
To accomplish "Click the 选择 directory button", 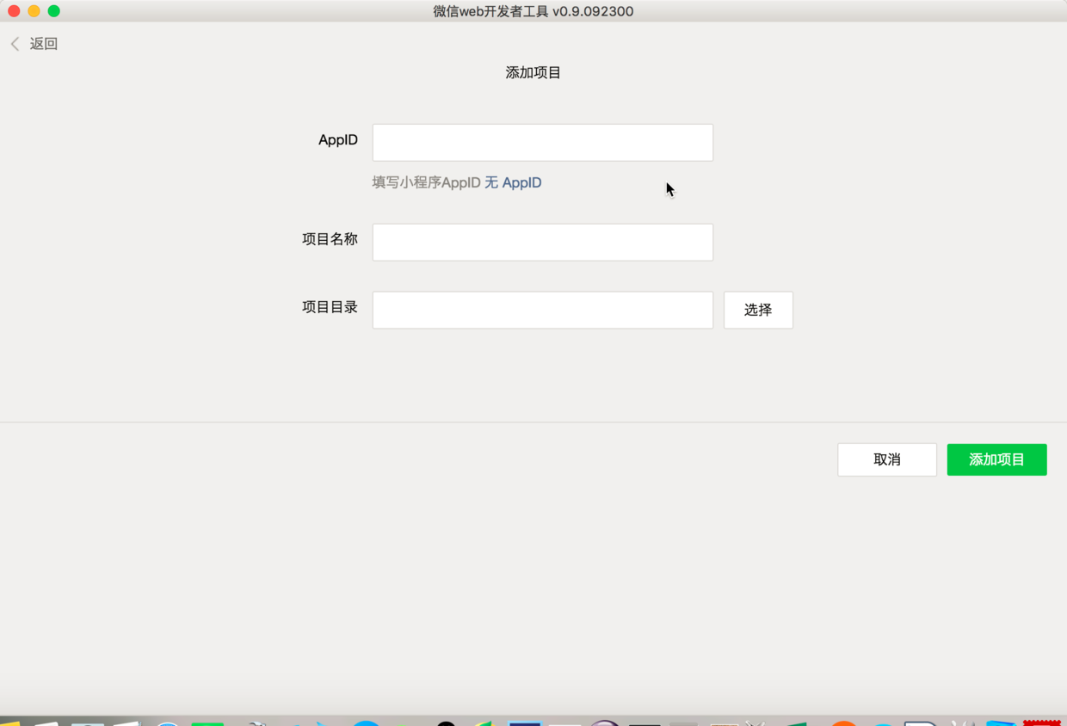I will pyautogui.click(x=758, y=310).
